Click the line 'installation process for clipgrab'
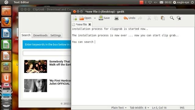The image size is (195, 110). coord(110,29)
